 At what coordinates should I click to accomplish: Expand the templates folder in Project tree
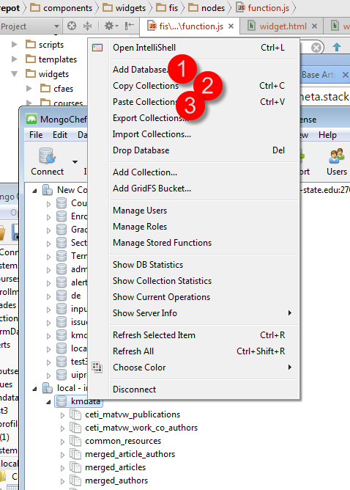(15, 59)
